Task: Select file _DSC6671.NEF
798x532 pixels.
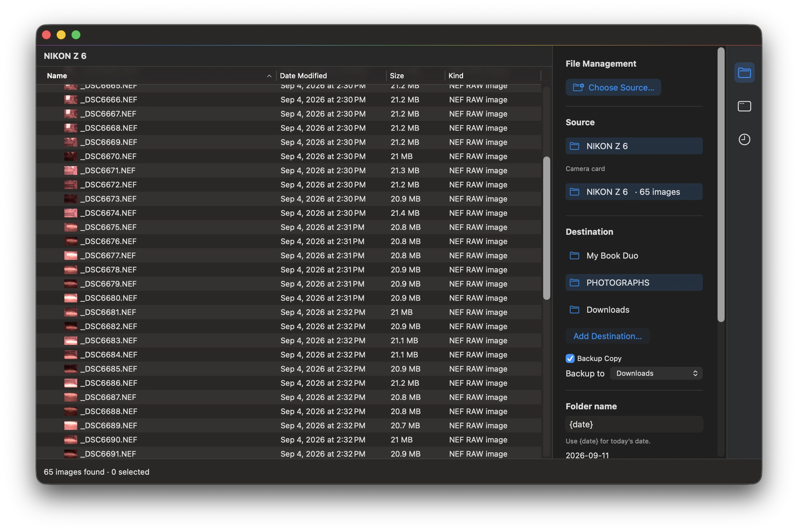Action: tap(289, 170)
